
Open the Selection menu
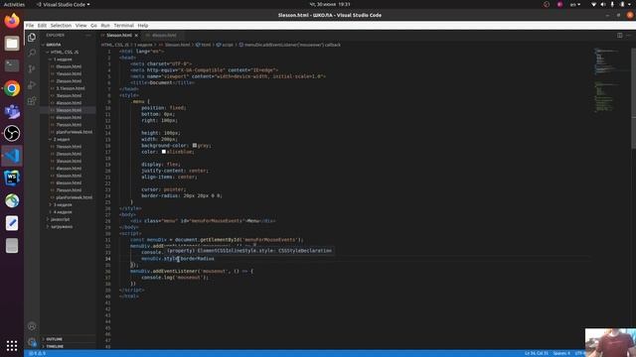click(x=61, y=26)
